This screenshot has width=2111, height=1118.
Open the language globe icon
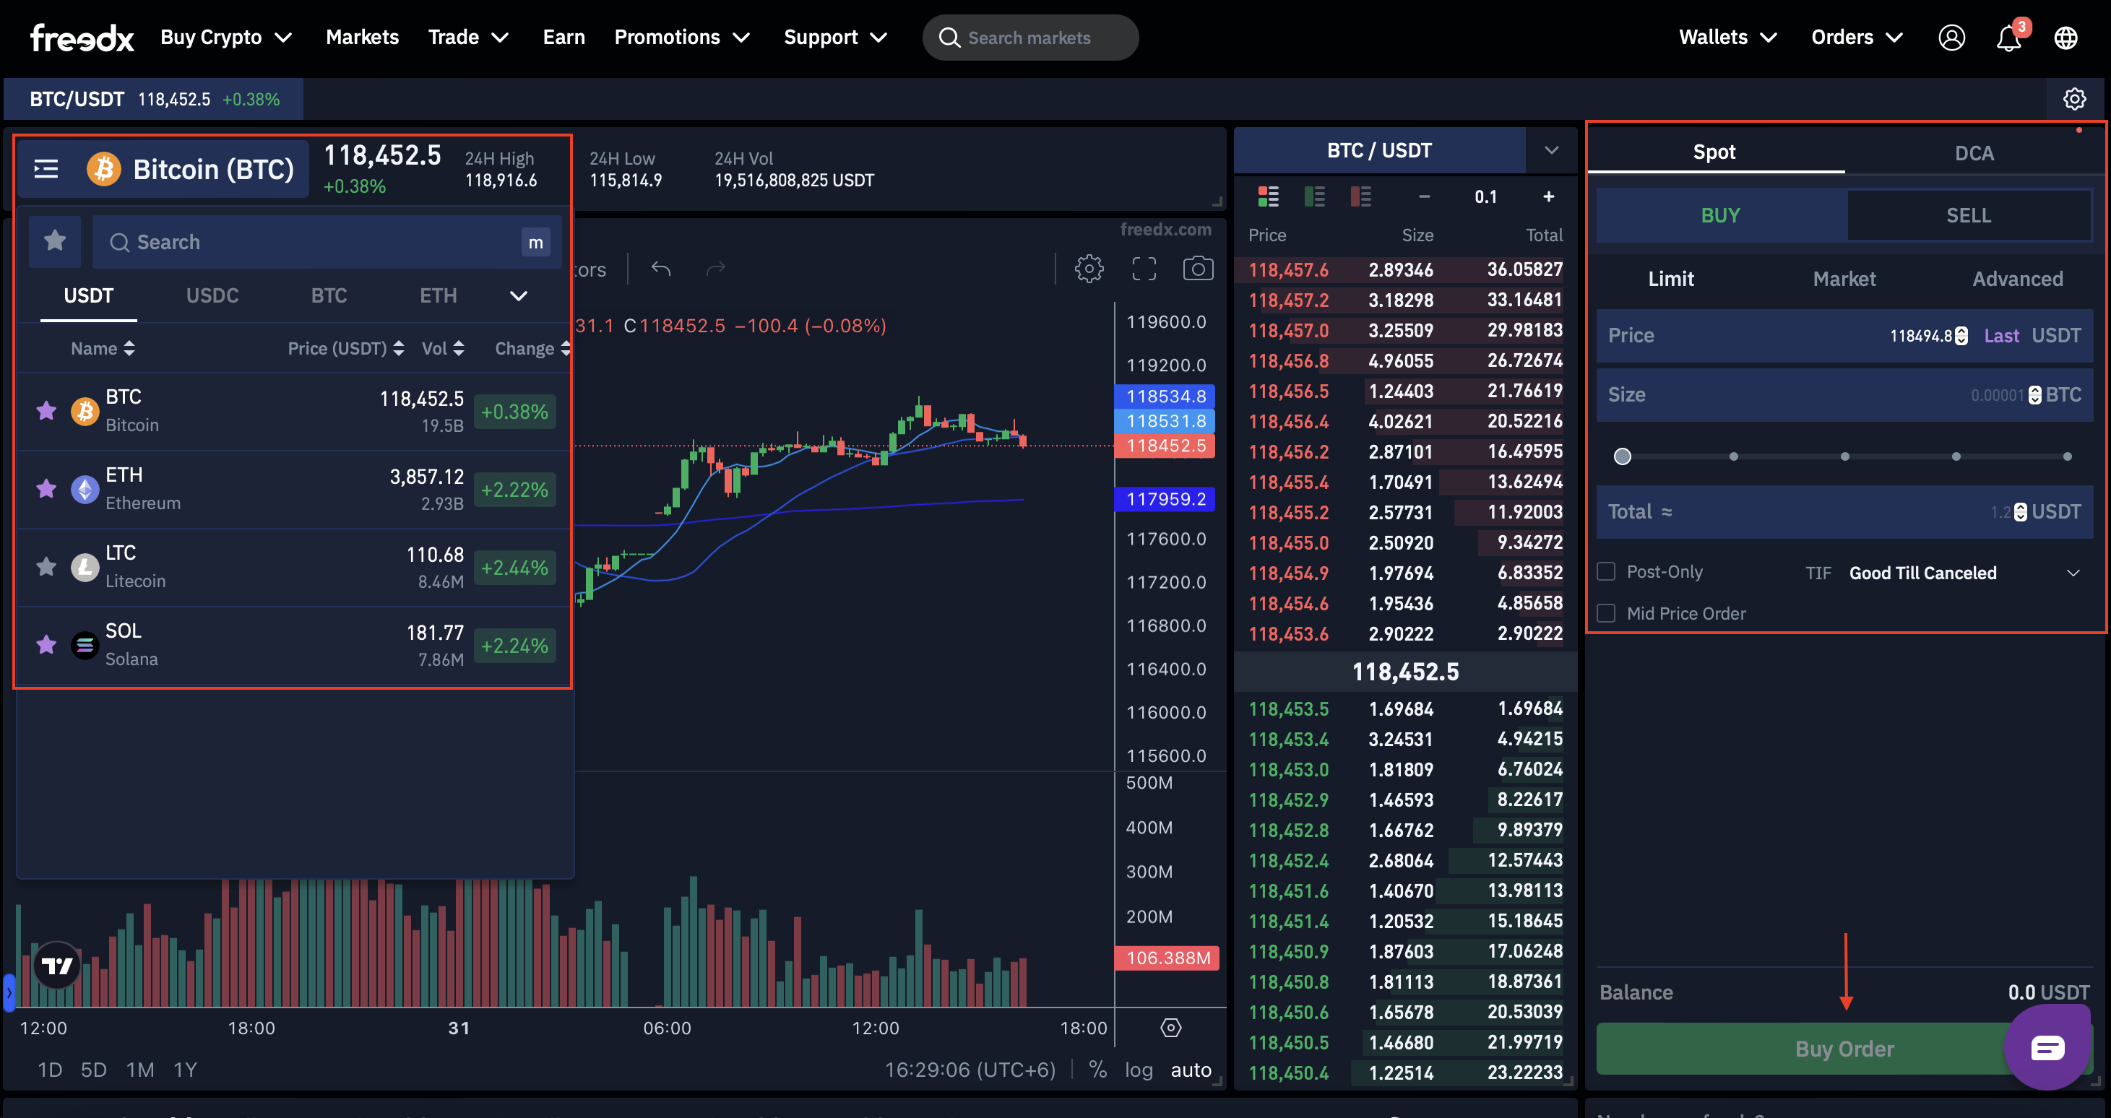point(2065,38)
